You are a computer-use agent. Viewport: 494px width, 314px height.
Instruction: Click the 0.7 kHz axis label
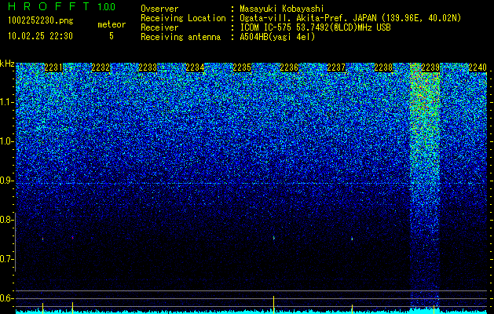6,259
